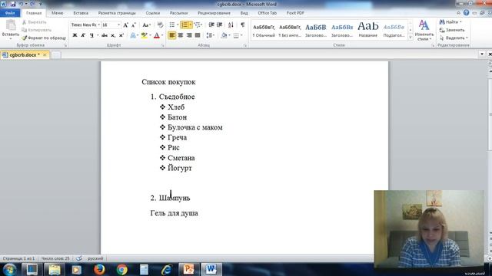Launch Chrome from the taskbar
This screenshot has height=276, width=492.
[x=122, y=269]
